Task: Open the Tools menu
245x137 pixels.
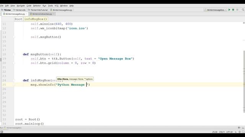Action: [50, 6]
